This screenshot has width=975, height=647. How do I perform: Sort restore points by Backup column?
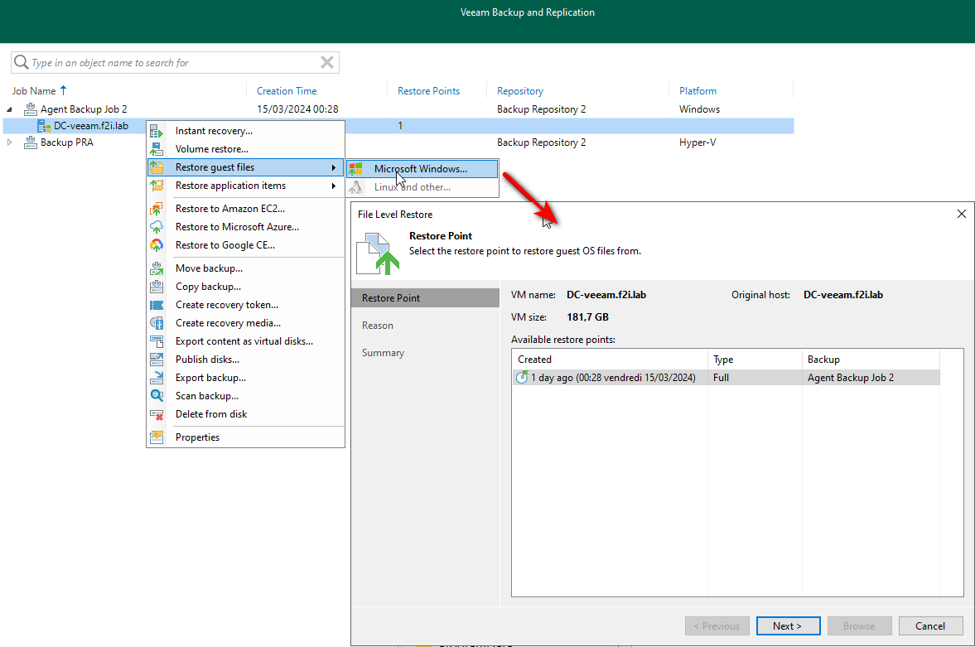click(871, 360)
